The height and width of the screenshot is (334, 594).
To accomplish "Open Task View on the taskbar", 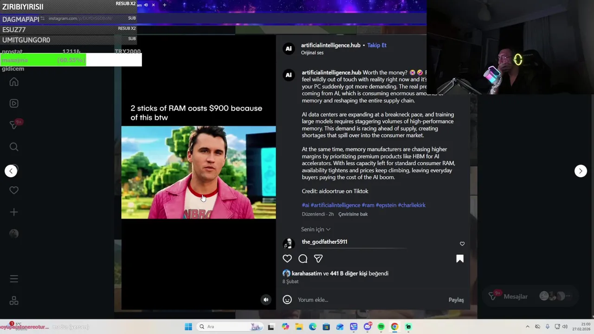I will [271, 327].
